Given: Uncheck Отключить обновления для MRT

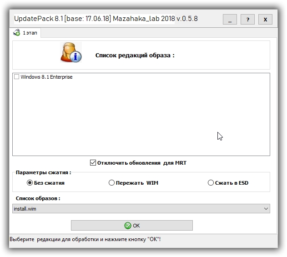Looking at the screenshot, I should (x=93, y=162).
